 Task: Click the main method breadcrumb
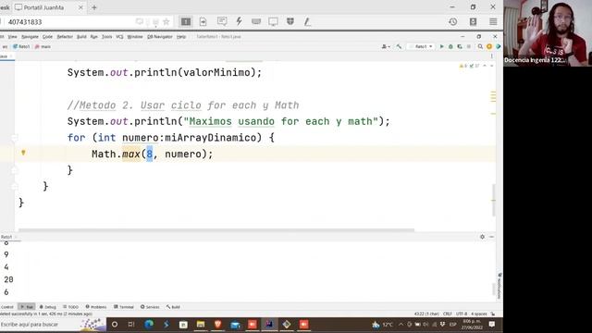point(43,46)
